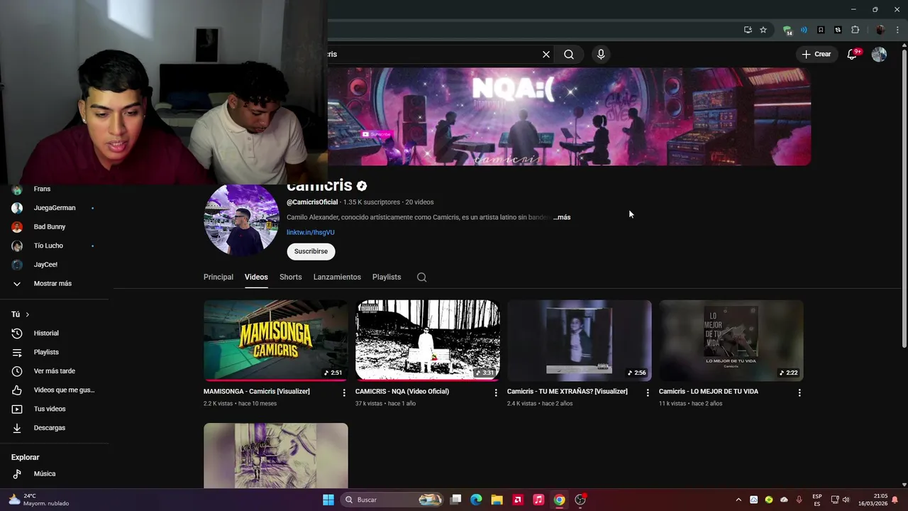Screen dimensions: 908x511
Task: Open the music app taskbar icon
Action: (x=538, y=500)
